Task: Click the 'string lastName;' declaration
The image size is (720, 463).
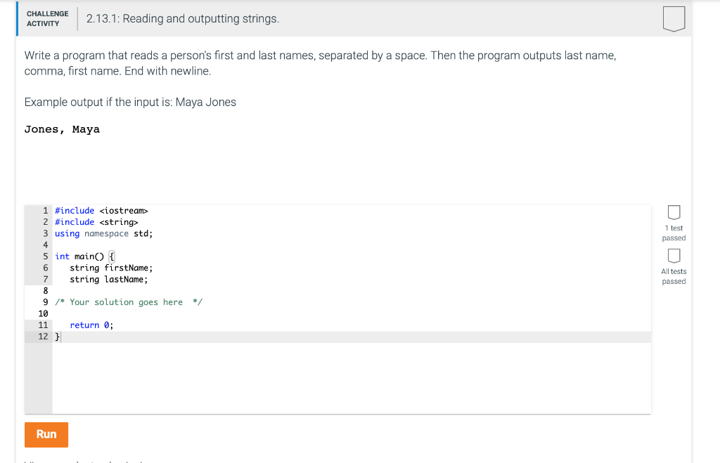Action: 109,279
